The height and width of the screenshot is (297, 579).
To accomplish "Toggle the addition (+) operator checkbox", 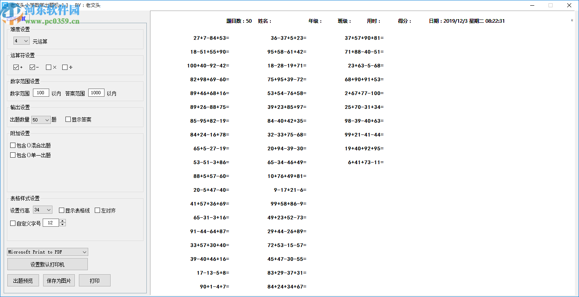I will 16,67.
